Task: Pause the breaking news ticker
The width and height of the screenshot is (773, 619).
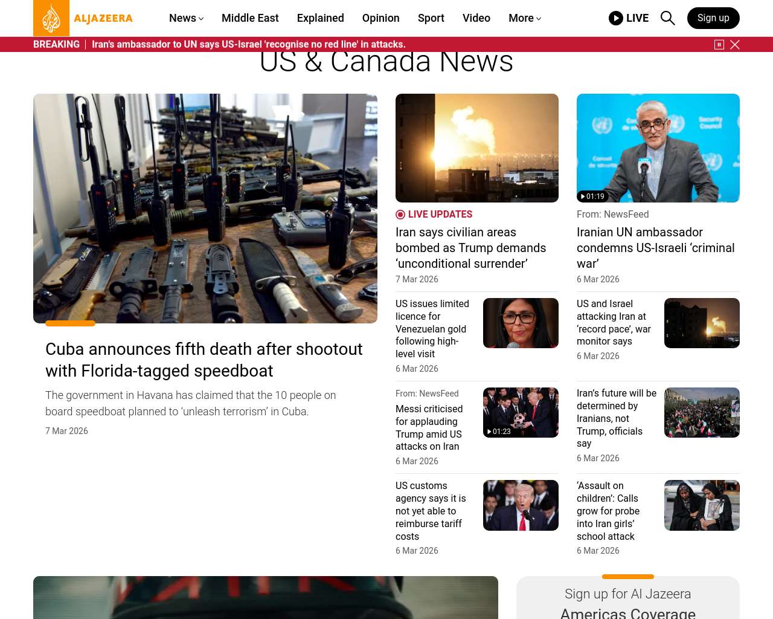Action: 719,45
